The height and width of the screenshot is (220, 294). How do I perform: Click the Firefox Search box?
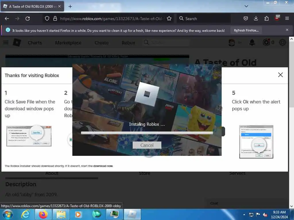point(204,19)
